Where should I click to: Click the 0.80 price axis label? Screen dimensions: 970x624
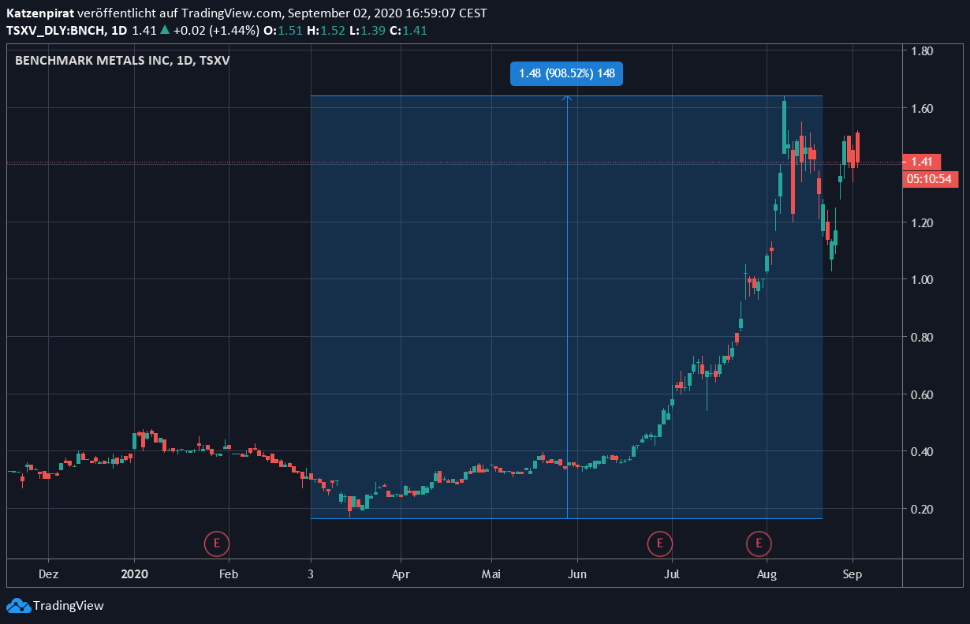[x=922, y=338]
